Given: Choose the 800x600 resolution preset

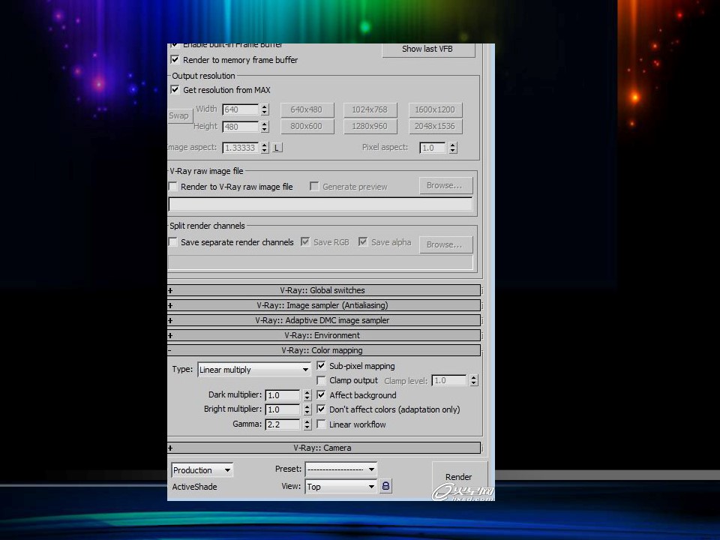Looking at the screenshot, I should click(x=306, y=126).
